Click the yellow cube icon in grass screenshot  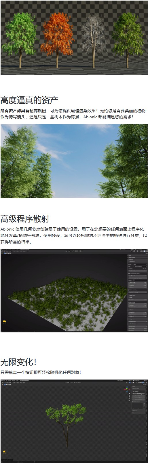pos(4,322)
